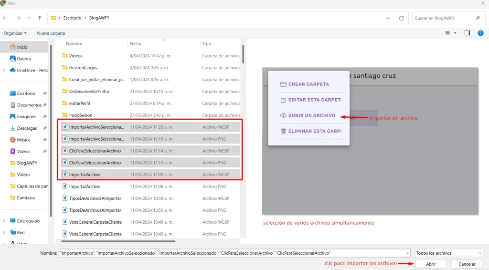Image resolution: width=489 pixels, height=270 pixels.
Task: Open the Organizar menu
Action: click(15, 33)
